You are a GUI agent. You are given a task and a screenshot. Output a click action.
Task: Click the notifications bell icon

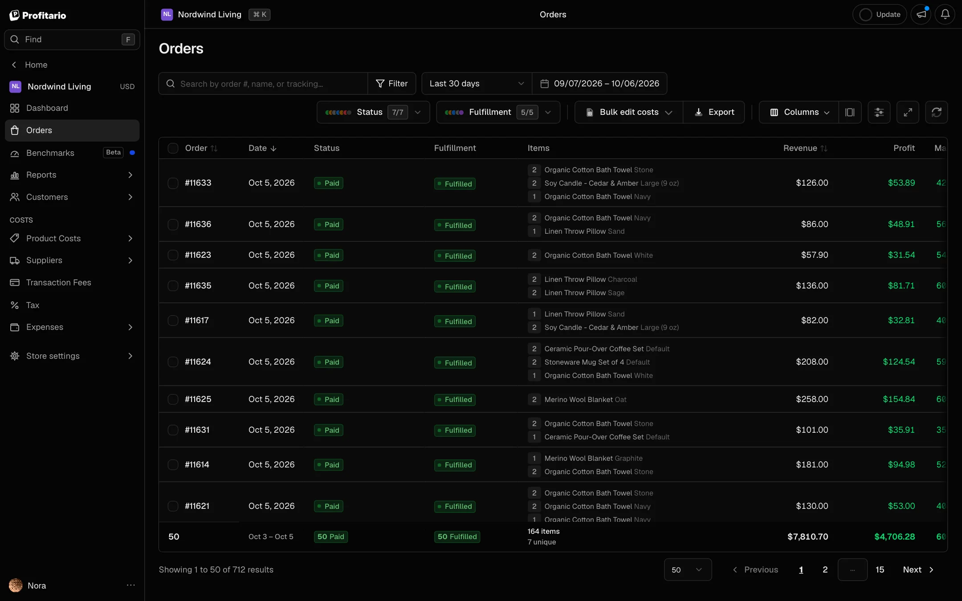(945, 14)
